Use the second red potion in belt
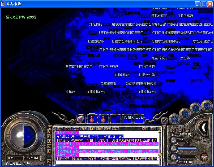Viewport: 214px width, 167px height. click(103, 119)
